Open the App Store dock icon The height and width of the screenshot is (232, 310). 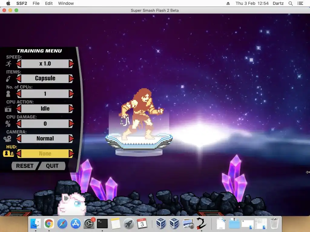tap(75, 224)
